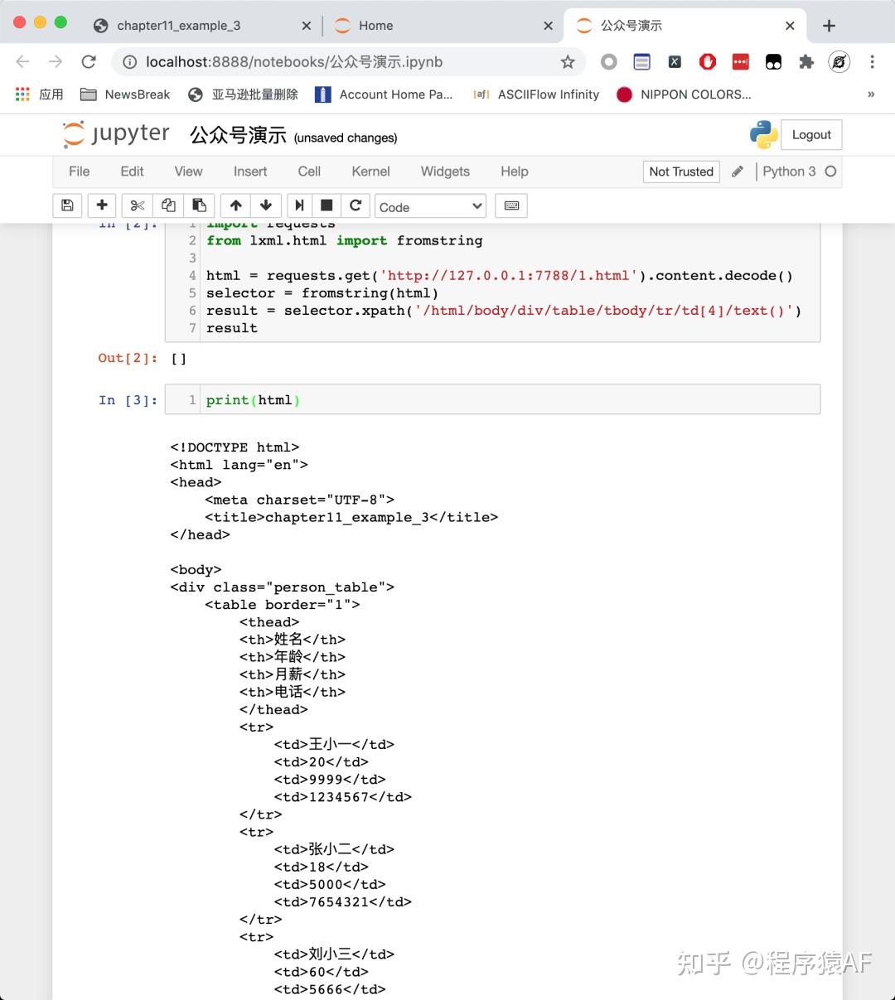Image resolution: width=895 pixels, height=1000 pixels.
Task: Open the cell type dropdown showing Code
Action: tap(430, 205)
